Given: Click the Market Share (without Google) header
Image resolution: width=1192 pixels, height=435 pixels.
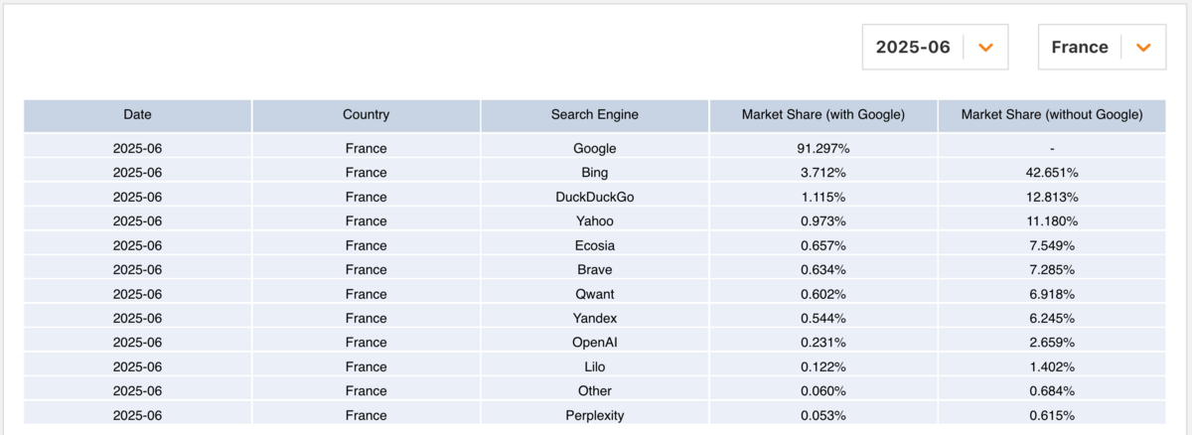Looking at the screenshot, I should 1052,115.
